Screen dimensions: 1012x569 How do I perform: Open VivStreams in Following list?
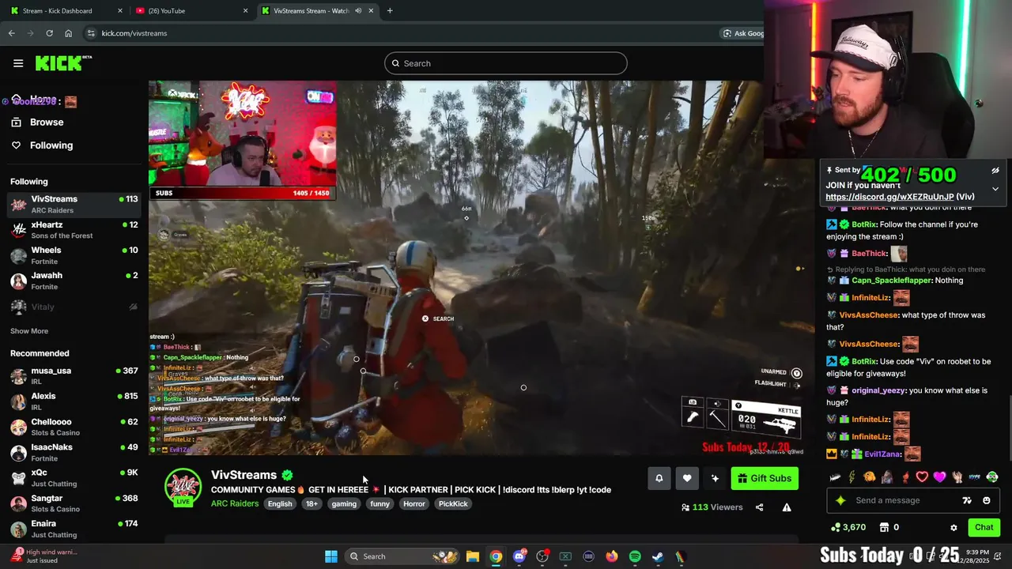(x=74, y=204)
